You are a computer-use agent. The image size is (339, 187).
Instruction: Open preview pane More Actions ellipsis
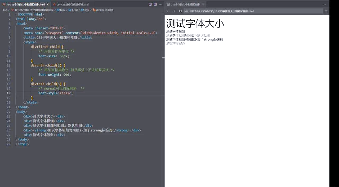325,4
